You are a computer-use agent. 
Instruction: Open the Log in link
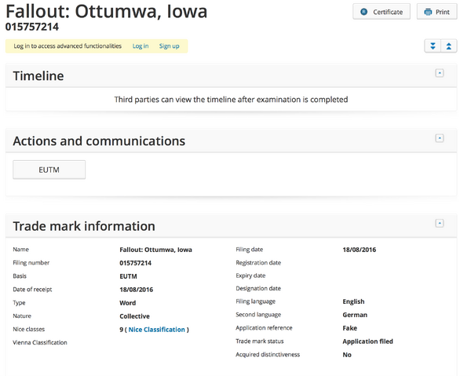[141, 46]
